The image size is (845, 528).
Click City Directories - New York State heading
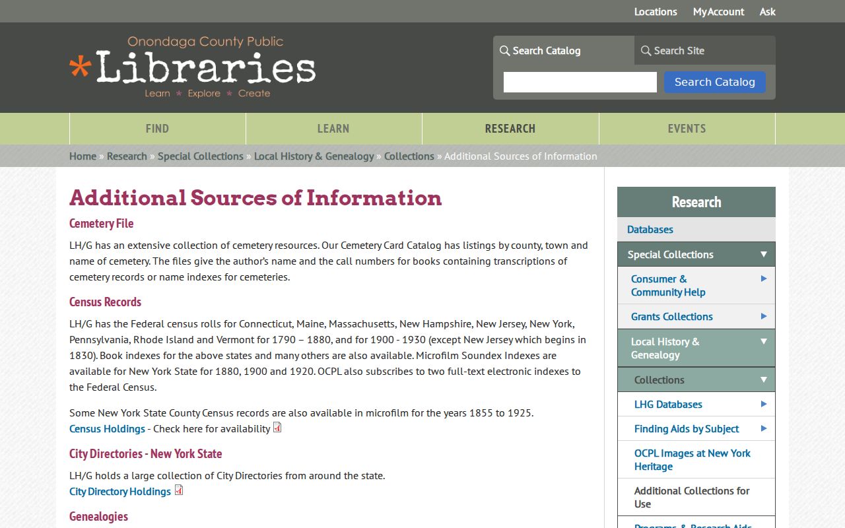[146, 453]
